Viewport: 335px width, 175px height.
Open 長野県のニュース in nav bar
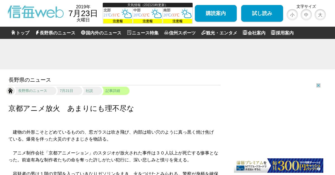click(x=55, y=33)
